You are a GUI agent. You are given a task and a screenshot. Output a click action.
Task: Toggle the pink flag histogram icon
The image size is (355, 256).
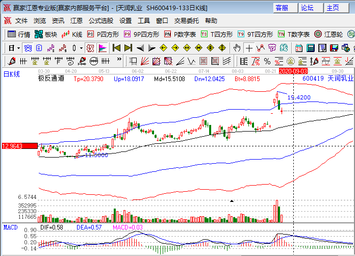click(103, 48)
